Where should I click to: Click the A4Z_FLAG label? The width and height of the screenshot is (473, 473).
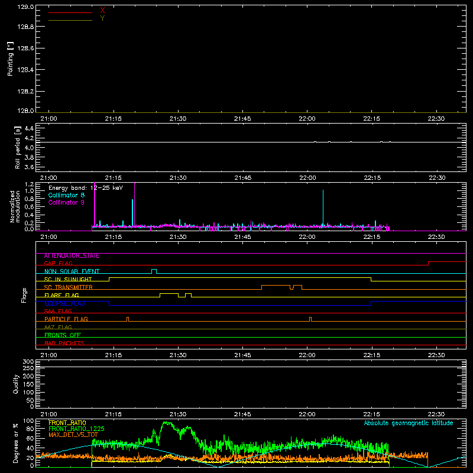pos(58,327)
